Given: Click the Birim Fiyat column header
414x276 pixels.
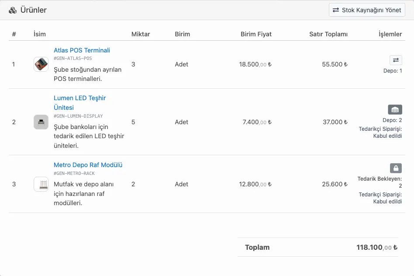Looking at the screenshot, I should pos(256,34).
